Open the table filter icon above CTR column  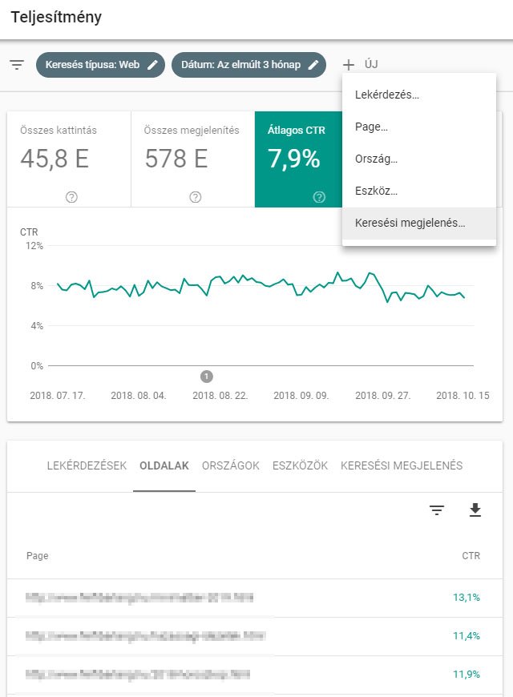436,510
